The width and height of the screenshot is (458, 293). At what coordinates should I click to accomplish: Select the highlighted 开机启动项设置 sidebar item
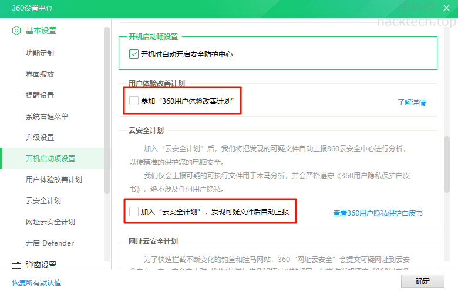pos(50,159)
